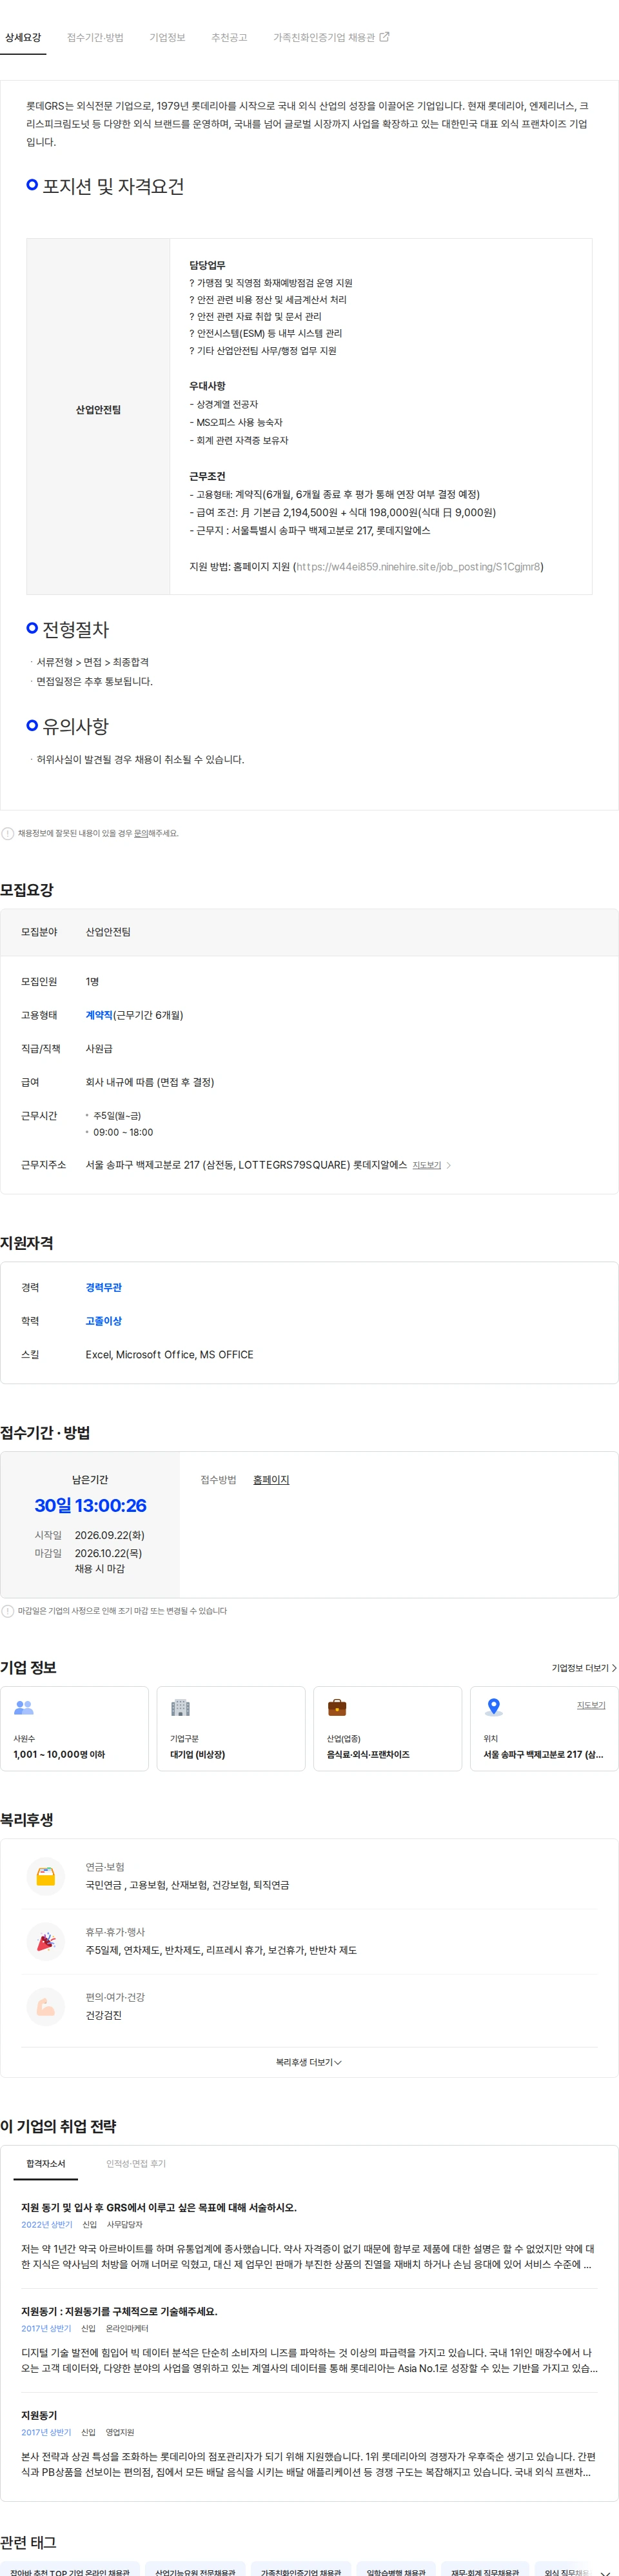Screen dimensions: 619x2576
Task: Switch to the 접수기간·방법 tab
Action: click(x=95, y=38)
